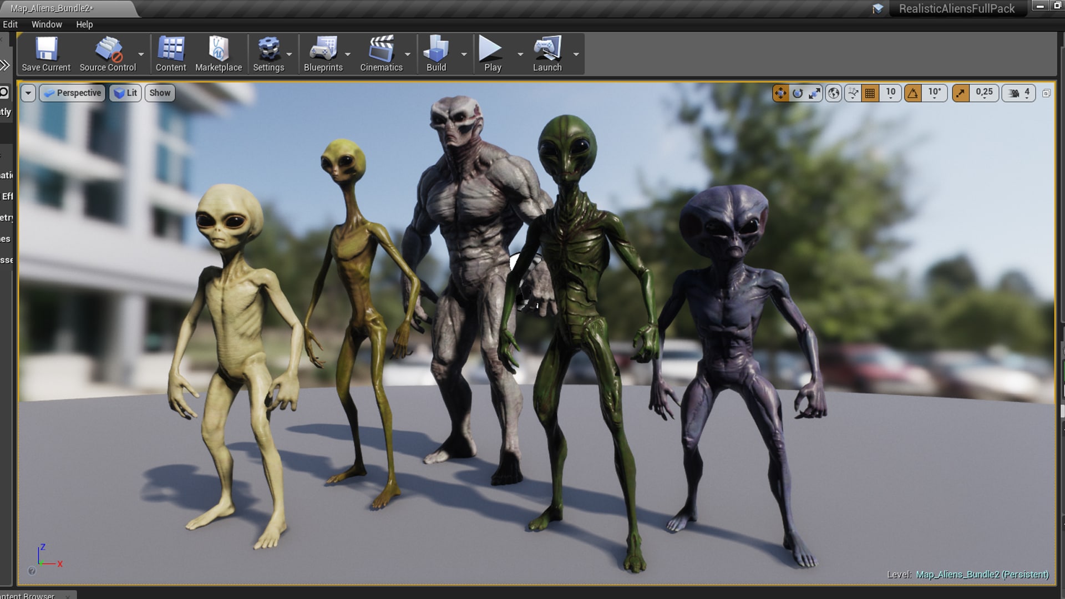Toggle world/local coordinate system globe icon

point(834,93)
